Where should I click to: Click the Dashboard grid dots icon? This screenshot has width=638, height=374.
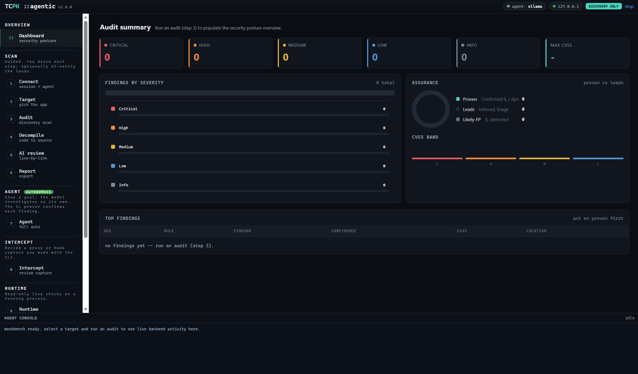tap(11, 38)
